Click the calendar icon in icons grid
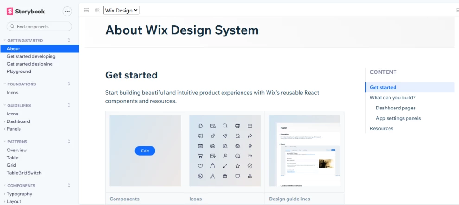The width and height of the screenshot is (459, 205). pos(200,146)
